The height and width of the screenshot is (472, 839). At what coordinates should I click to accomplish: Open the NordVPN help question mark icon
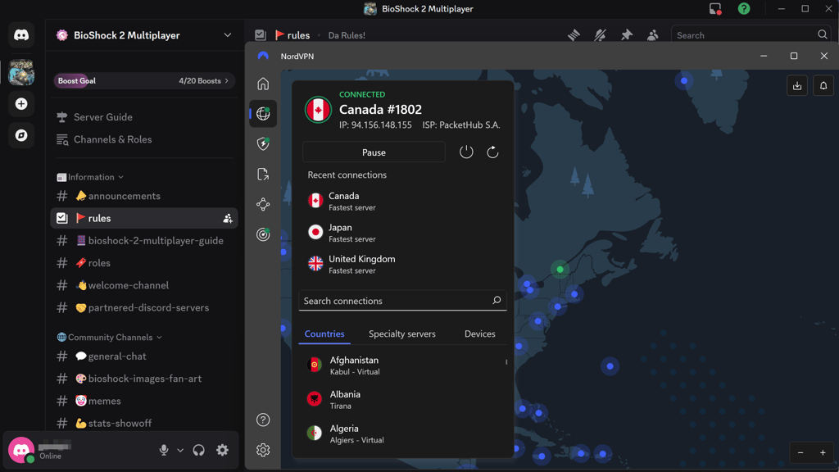pyautogui.click(x=263, y=420)
